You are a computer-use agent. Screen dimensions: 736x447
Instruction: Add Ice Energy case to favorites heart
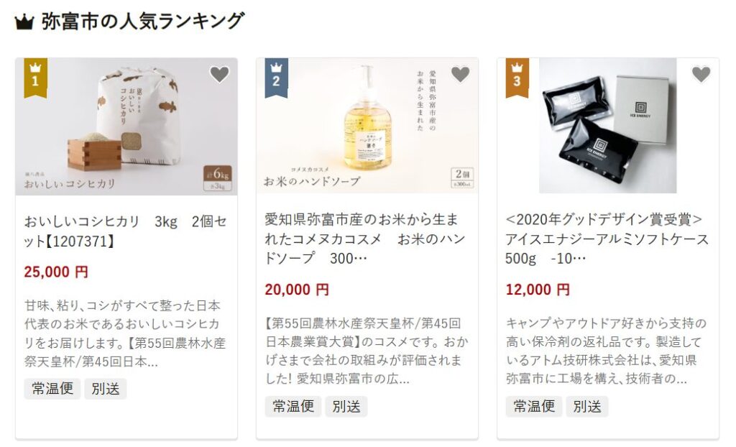pos(701,74)
